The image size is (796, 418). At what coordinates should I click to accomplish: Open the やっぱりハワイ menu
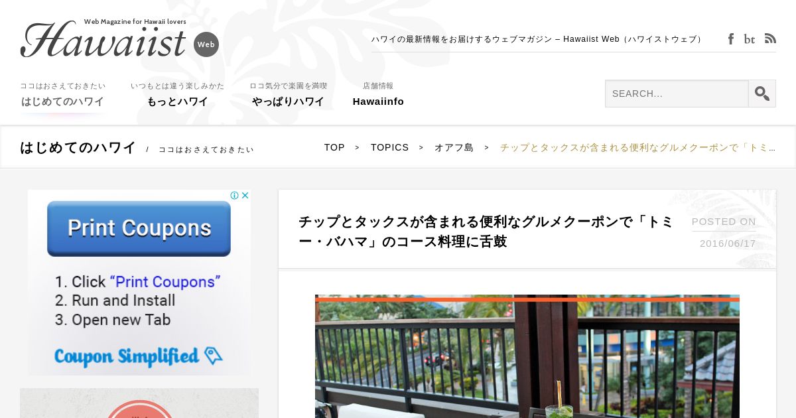(288, 96)
